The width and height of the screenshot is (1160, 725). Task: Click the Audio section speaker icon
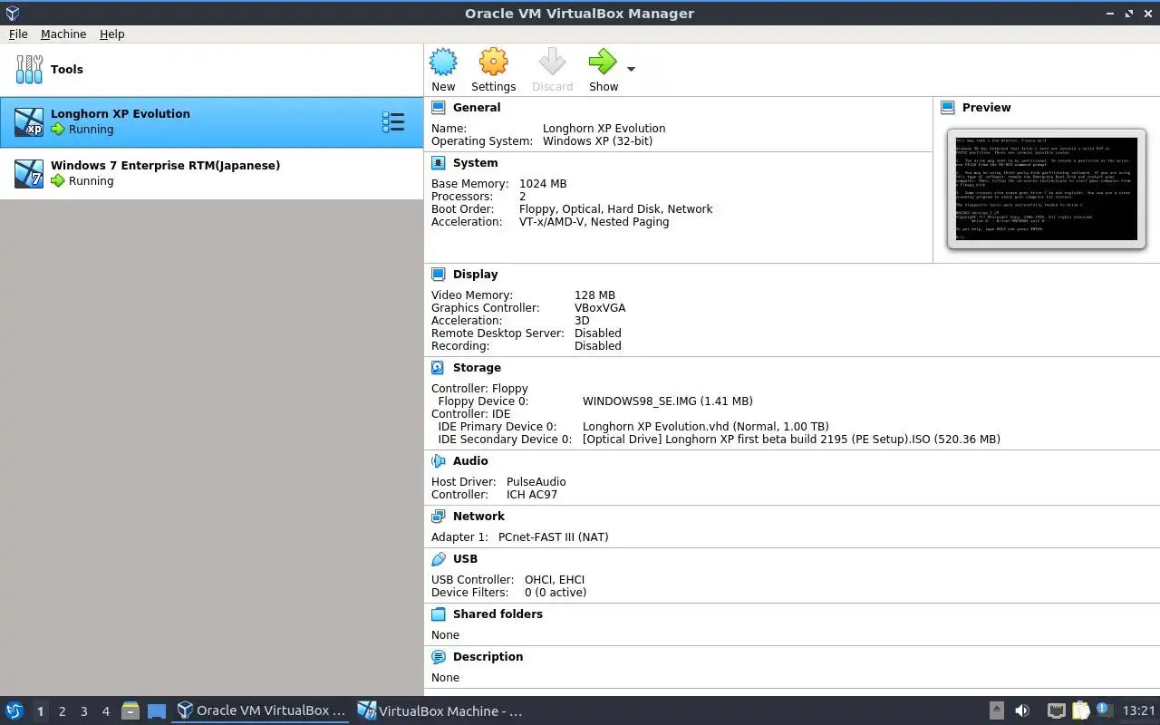click(439, 460)
